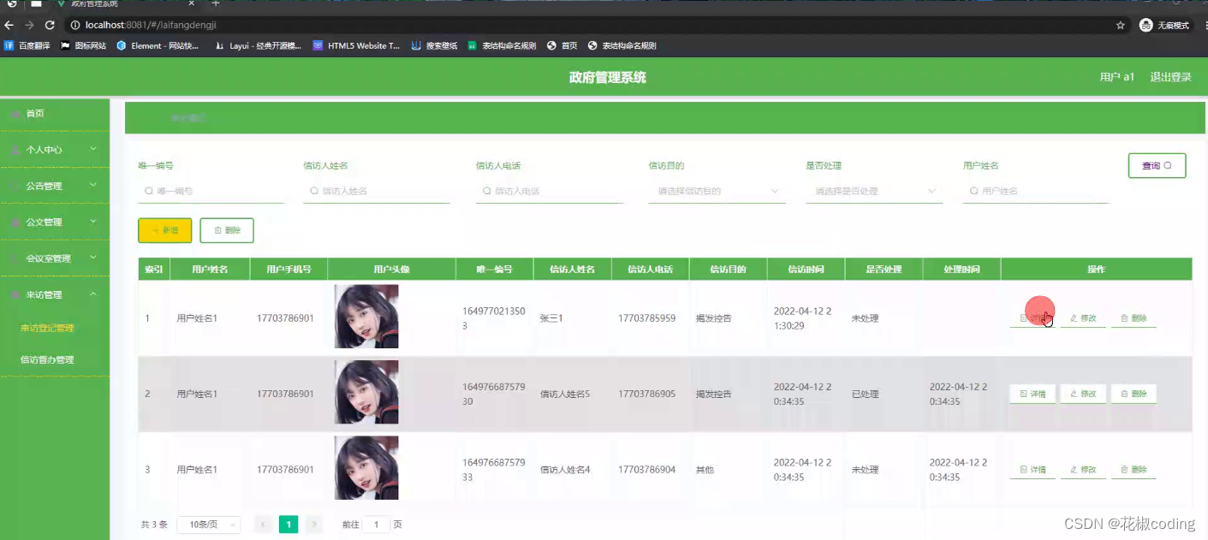Click the 唯一编号 search input field
Screen dimensions: 1208x540
211,190
